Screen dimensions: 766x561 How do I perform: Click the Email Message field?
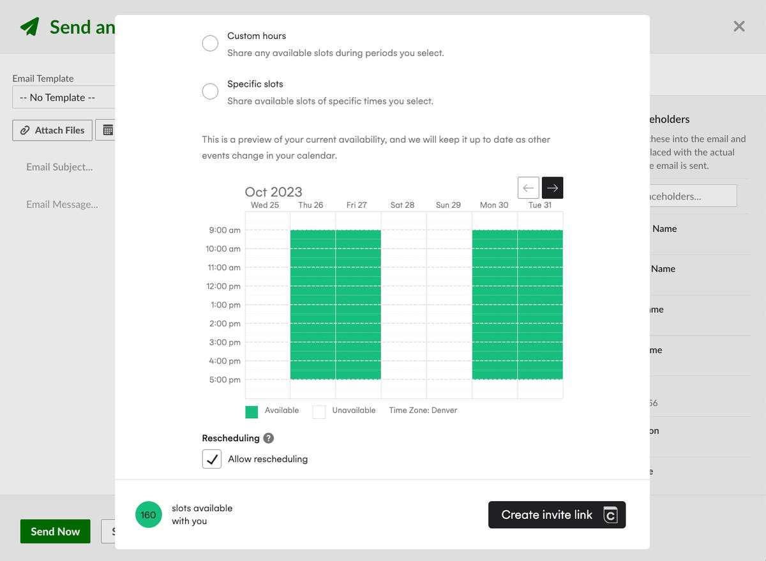click(62, 204)
